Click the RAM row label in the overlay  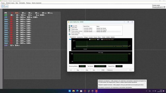[x=6, y=45]
